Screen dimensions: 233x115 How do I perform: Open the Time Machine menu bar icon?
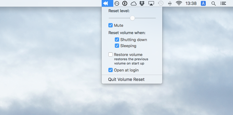pyautogui.click(x=160, y=3)
